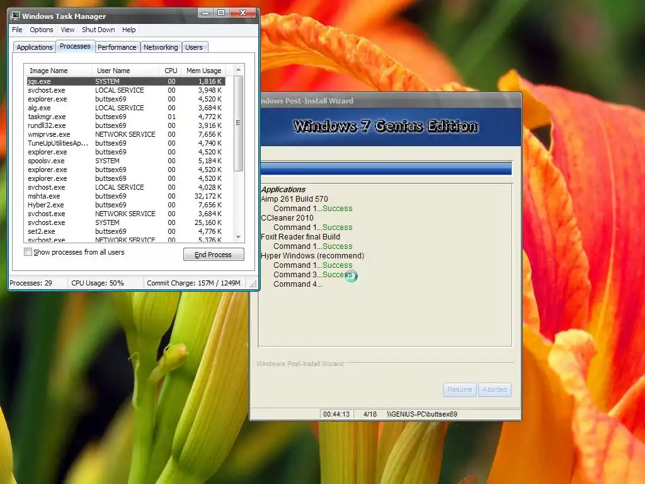Select the spoolsv.exe process row

[126, 161]
